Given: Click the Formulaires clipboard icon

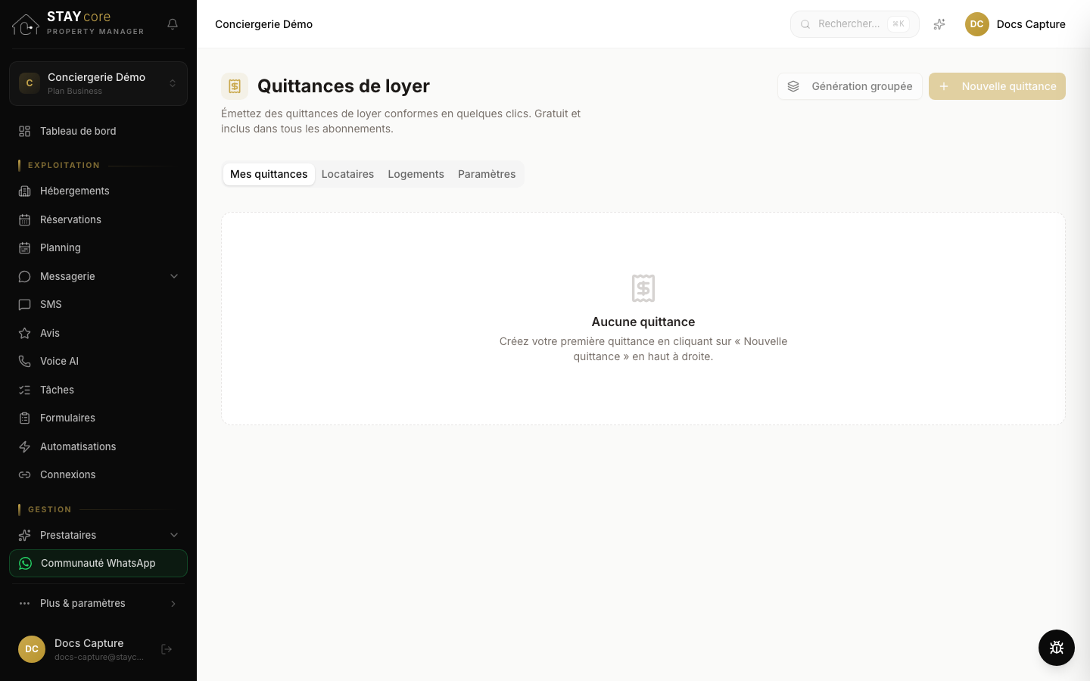Looking at the screenshot, I should pyautogui.click(x=24, y=418).
